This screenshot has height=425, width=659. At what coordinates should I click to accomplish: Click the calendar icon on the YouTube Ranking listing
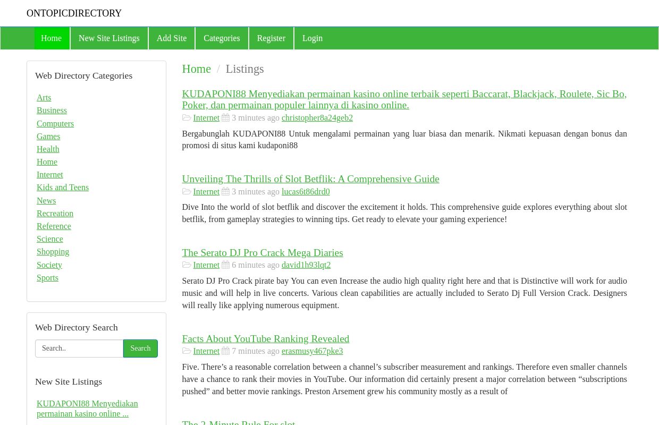pyautogui.click(x=225, y=351)
